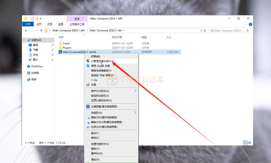Image resolution: width=271 pixels, height=163 pixels.
Task: Click the search magnifier icon
Action: coord(247,30)
